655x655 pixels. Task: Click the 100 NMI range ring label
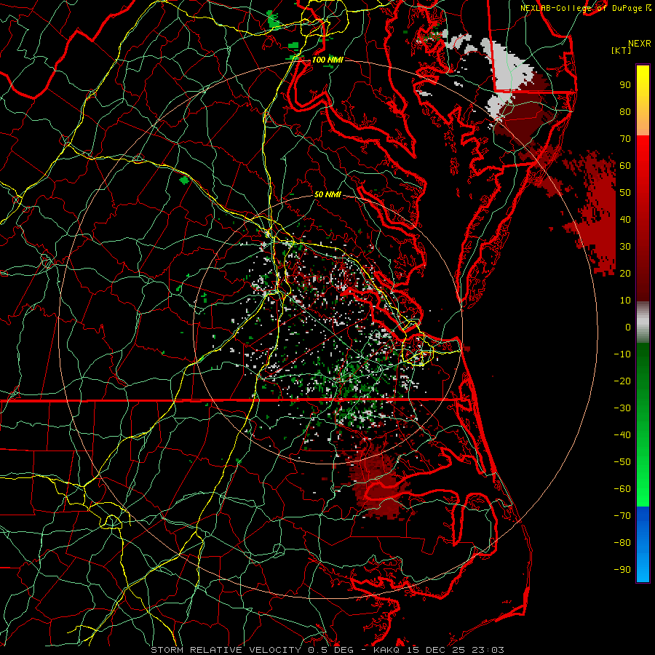[x=327, y=60]
